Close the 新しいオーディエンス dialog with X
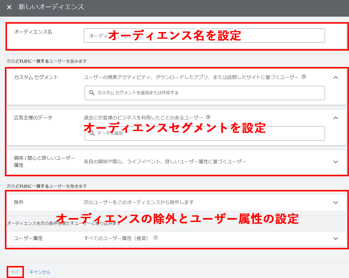 (9, 7)
